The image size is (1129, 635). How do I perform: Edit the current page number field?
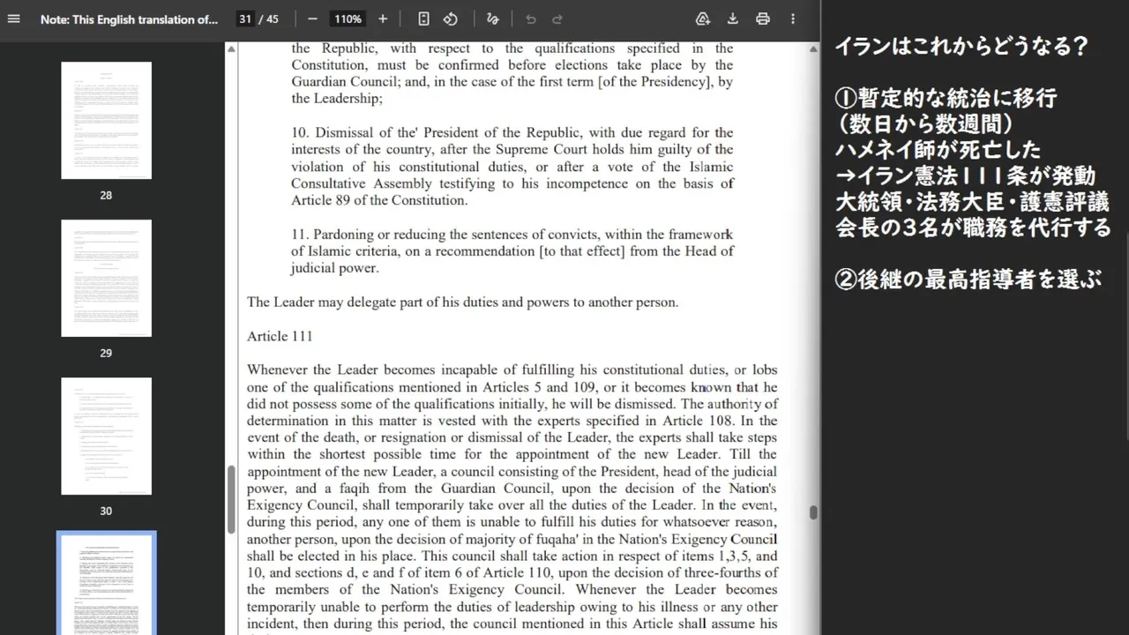[x=245, y=19]
